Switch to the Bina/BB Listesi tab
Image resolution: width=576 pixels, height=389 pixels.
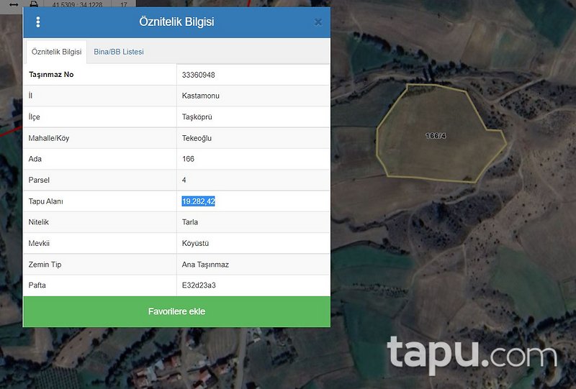(119, 52)
